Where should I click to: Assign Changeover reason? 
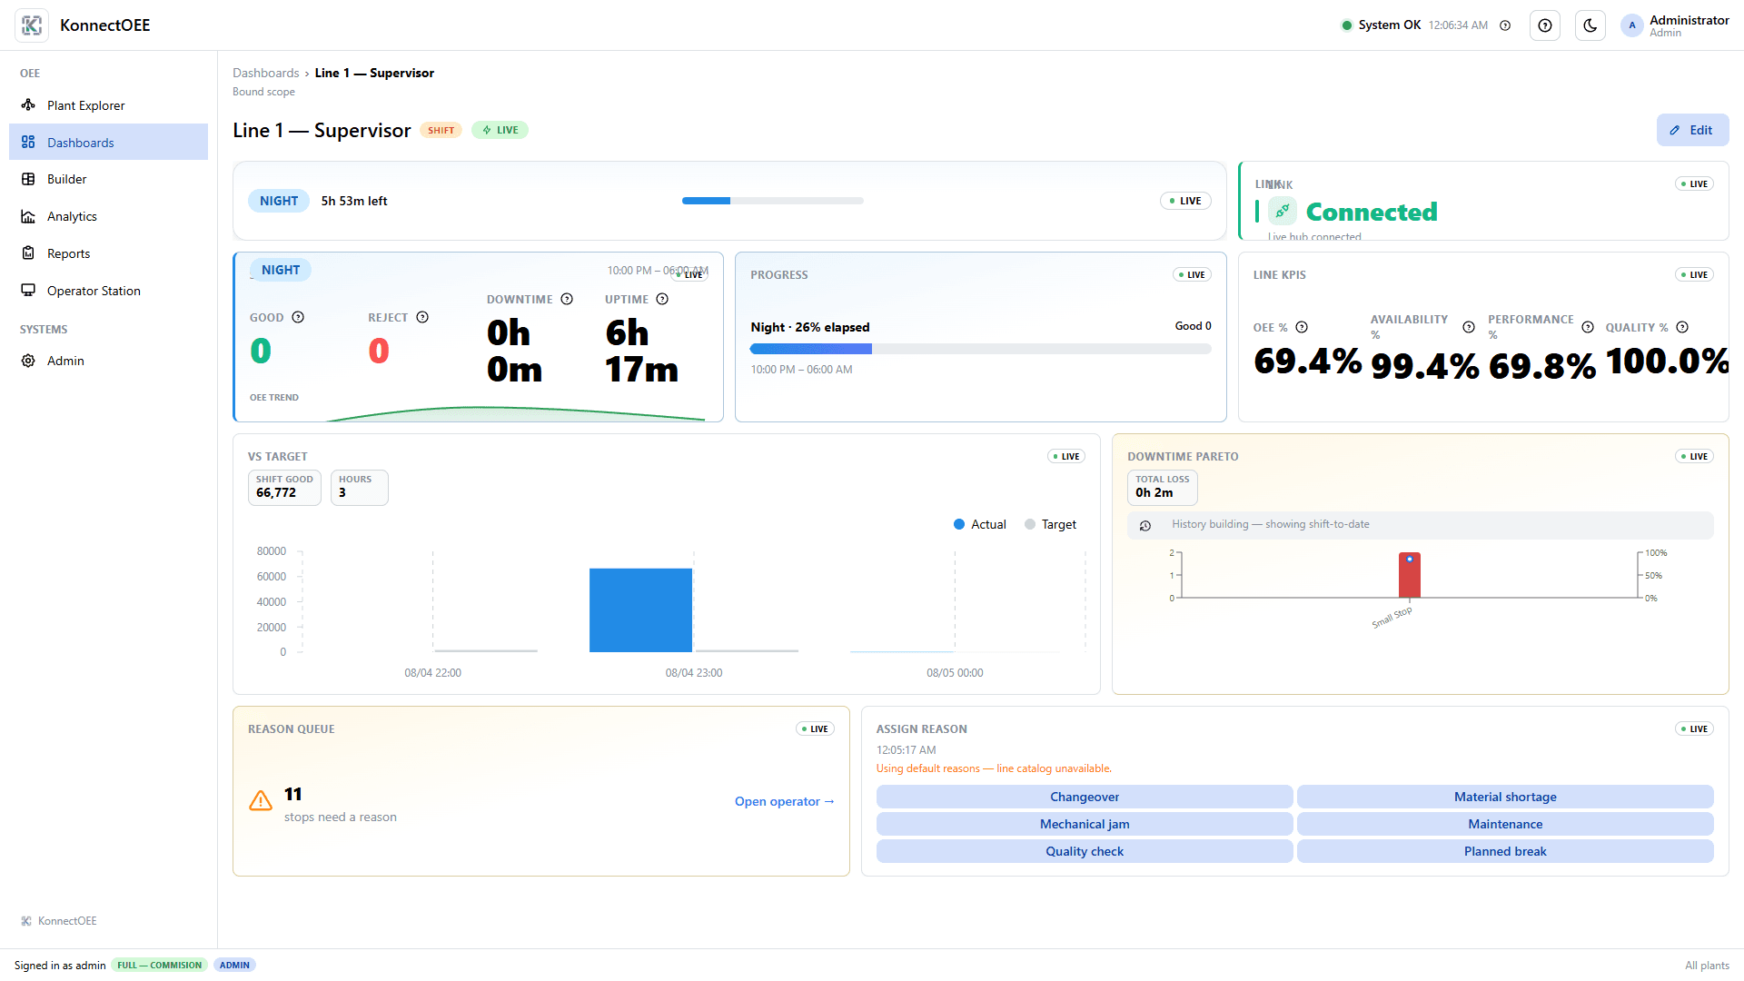[x=1085, y=797]
